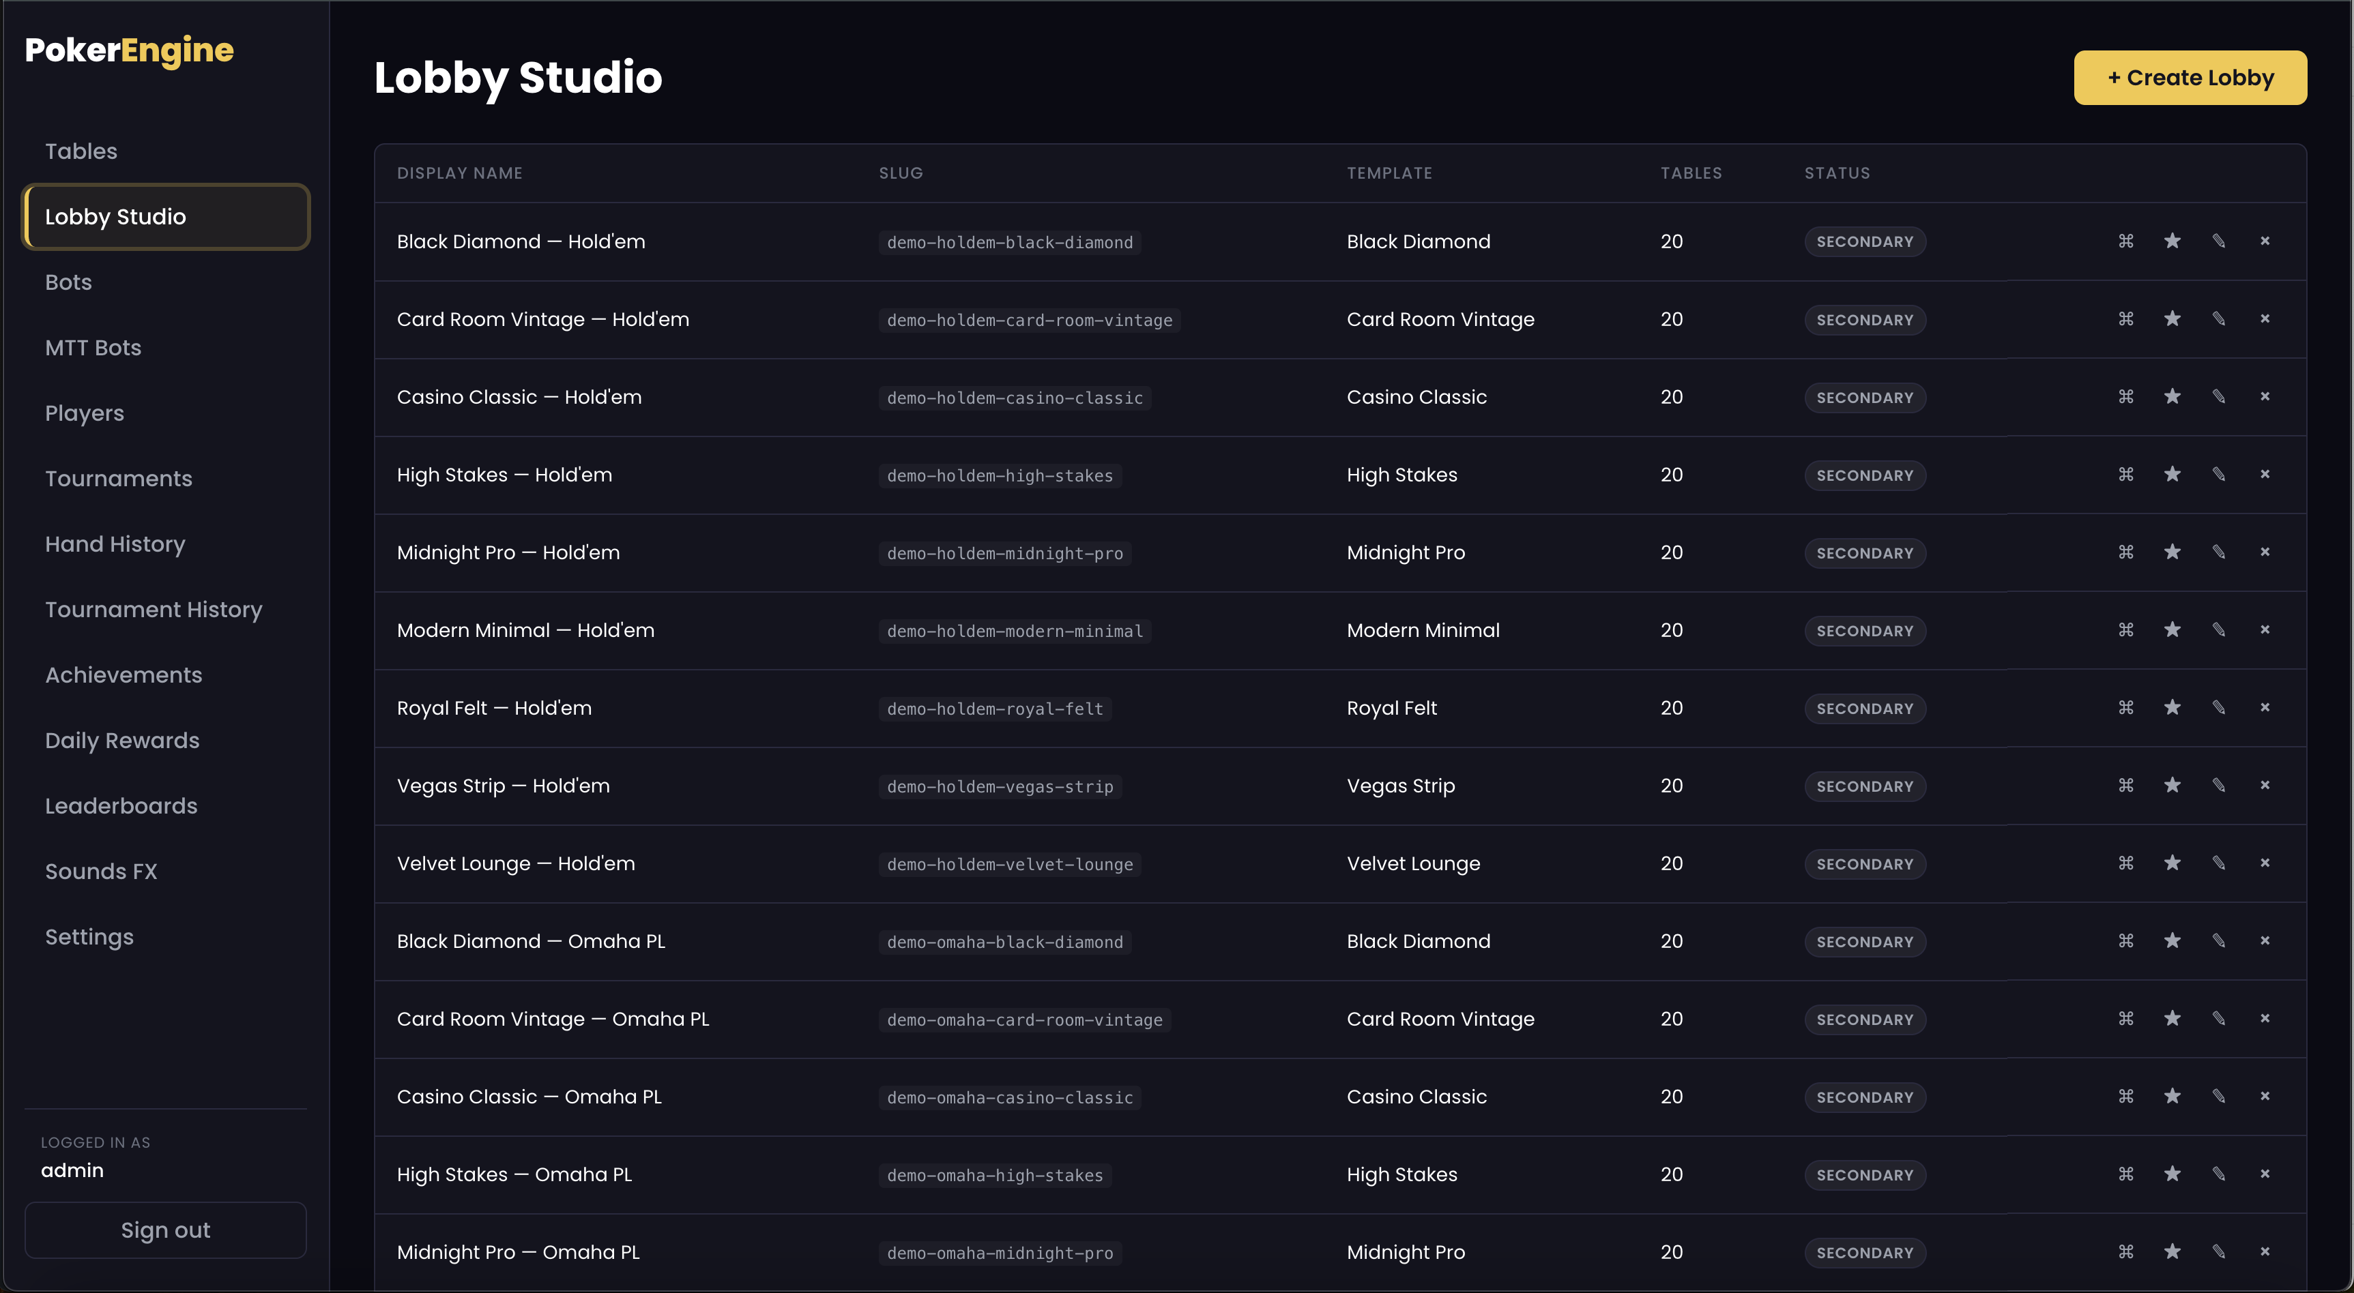Delete Card Room Vintage — Omaha PL with x
The width and height of the screenshot is (2354, 1293).
click(x=2265, y=1017)
